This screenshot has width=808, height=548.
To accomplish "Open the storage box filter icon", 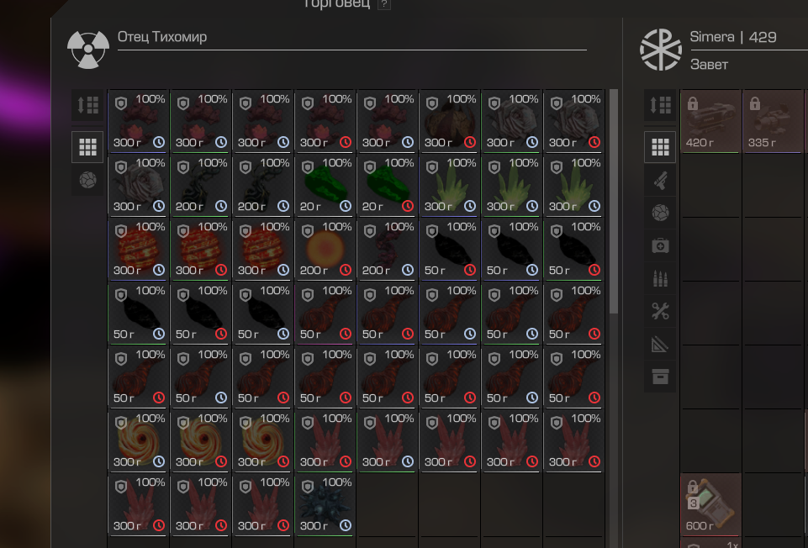I will click(x=659, y=377).
